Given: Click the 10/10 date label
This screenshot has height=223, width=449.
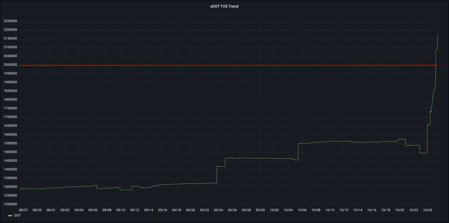Looking at the screenshot, I should pyautogui.click(x=330, y=210).
